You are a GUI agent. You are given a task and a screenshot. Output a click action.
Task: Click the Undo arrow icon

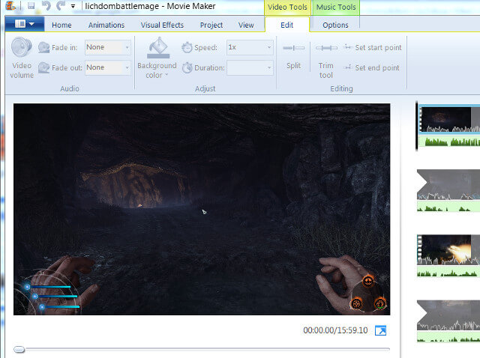coord(46,5)
